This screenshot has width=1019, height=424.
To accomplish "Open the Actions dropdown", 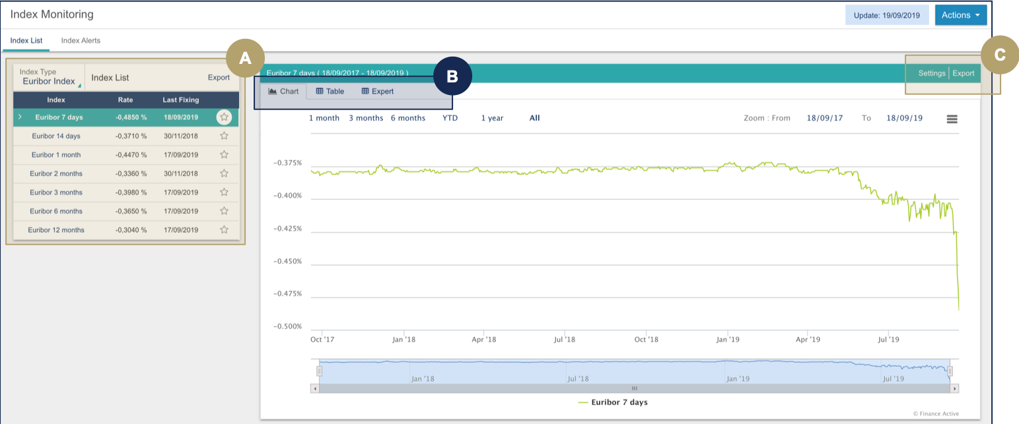I will (x=961, y=15).
